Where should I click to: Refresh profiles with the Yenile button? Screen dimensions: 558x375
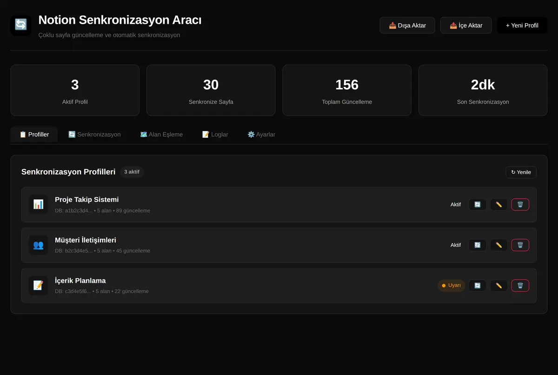[x=521, y=172]
